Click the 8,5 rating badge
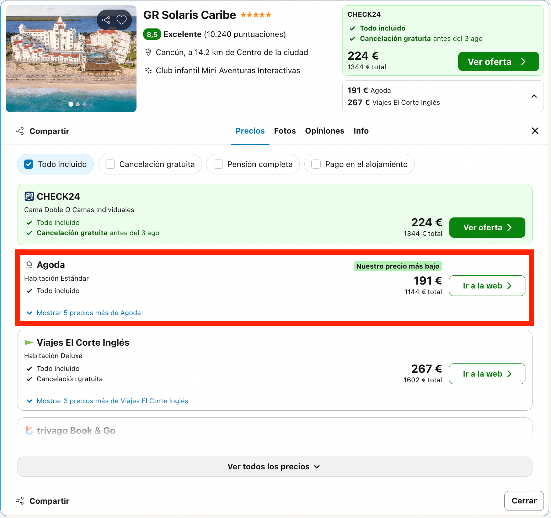Viewport: 551px width, 518px height. click(x=152, y=34)
